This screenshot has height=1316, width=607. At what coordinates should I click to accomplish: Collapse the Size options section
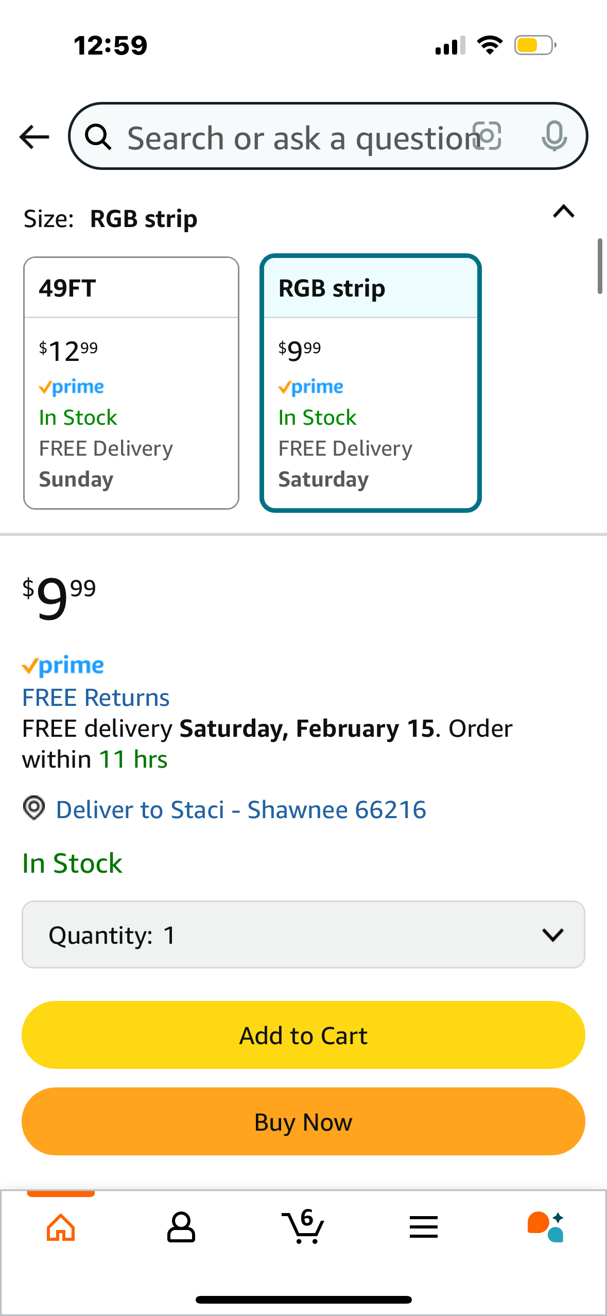564,212
